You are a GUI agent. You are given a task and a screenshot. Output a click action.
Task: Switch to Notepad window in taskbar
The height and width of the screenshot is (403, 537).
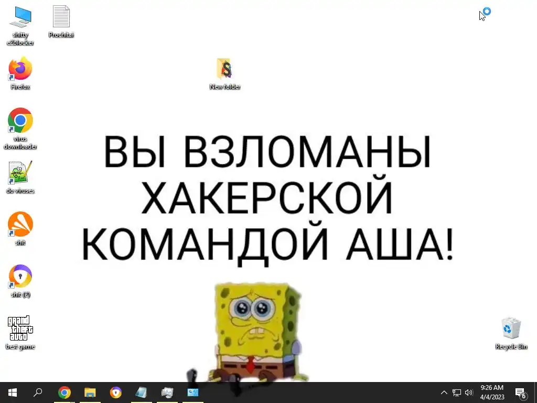tap(142, 393)
